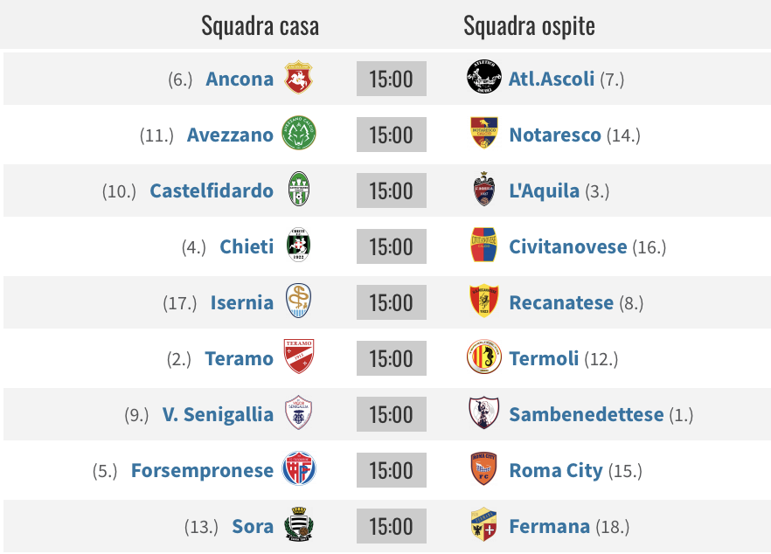
Task: Open the Chieti team page
Action: [x=247, y=246]
